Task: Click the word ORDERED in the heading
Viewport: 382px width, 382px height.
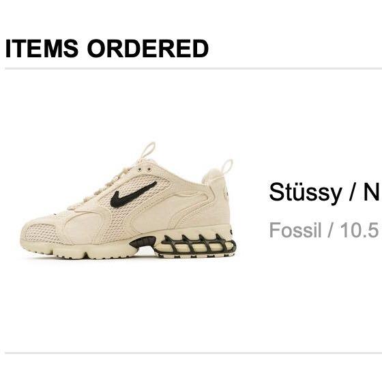Action: [148, 48]
